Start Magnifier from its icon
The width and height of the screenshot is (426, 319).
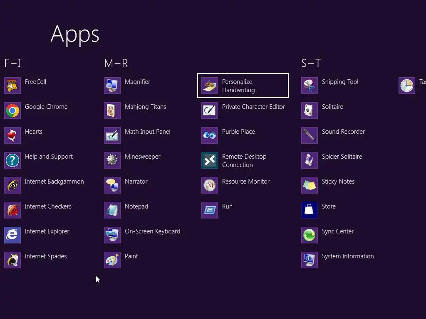[x=112, y=86]
